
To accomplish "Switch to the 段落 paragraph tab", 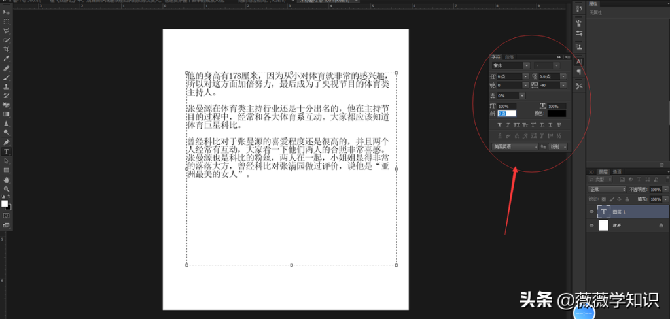I will click(509, 57).
